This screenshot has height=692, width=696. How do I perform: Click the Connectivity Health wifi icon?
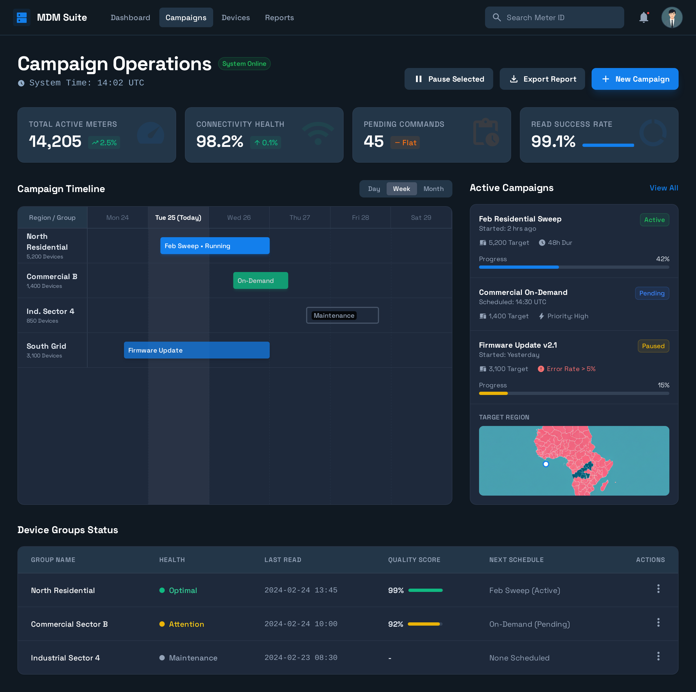[318, 133]
